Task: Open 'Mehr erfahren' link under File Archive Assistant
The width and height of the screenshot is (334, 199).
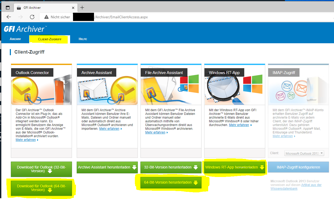Action: [x=155, y=132]
